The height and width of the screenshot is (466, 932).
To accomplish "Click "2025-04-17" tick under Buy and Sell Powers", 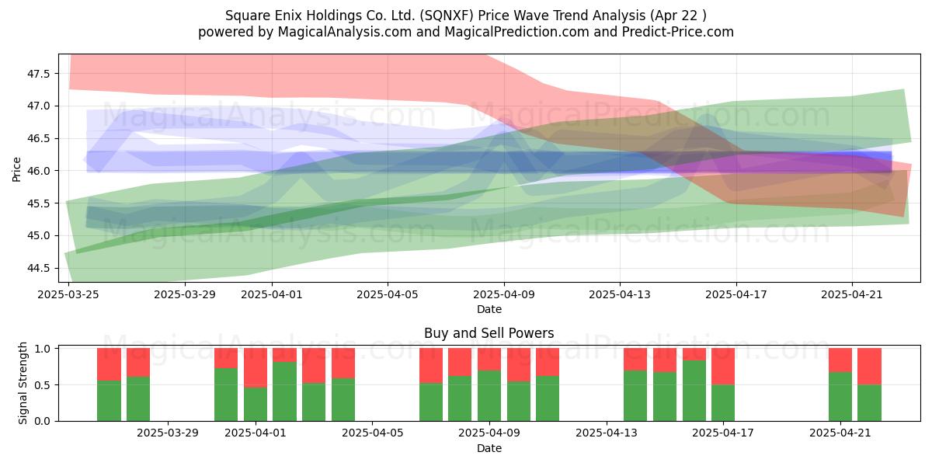I will click(x=723, y=433).
